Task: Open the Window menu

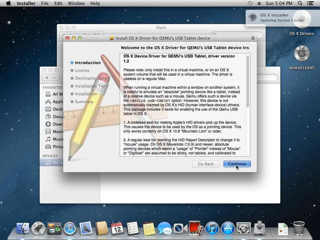Action: (x=76, y=3)
